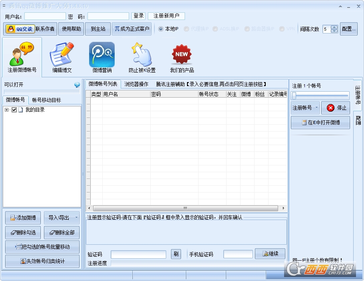Click the 添加微博 button
364x281 pixels.
click(23, 218)
